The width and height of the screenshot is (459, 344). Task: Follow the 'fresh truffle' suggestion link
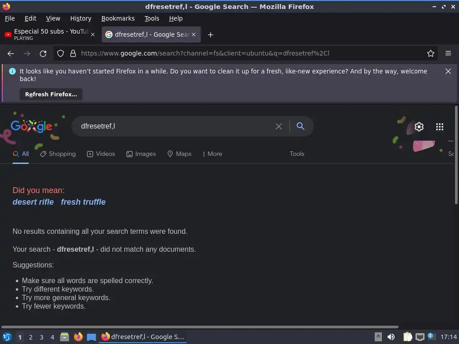point(83,202)
